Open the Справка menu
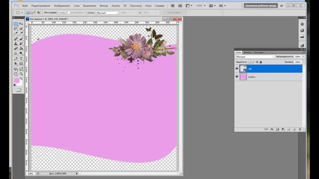The image size is (319, 179). point(159,5)
